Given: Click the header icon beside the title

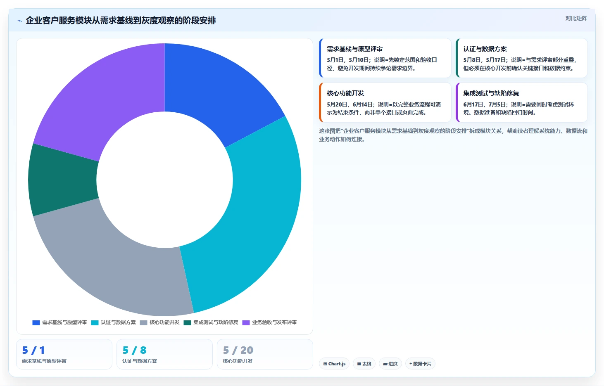Looking at the screenshot, I should tap(19, 21).
